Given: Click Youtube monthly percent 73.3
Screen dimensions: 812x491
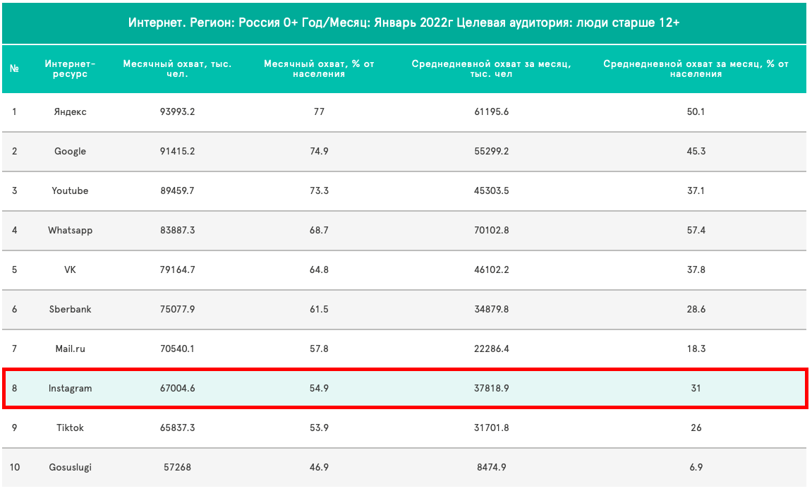Looking at the screenshot, I should [319, 190].
